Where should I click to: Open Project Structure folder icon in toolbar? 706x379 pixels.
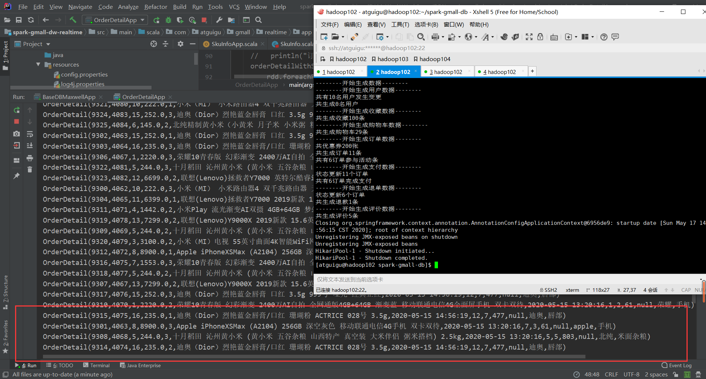coord(231,20)
